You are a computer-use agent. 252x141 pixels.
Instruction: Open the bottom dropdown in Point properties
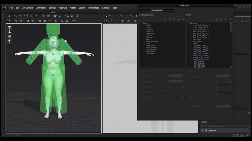tap(223, 106)
